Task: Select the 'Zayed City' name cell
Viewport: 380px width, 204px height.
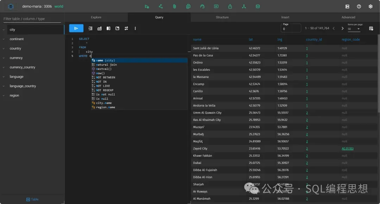Action: pos(200,148)
